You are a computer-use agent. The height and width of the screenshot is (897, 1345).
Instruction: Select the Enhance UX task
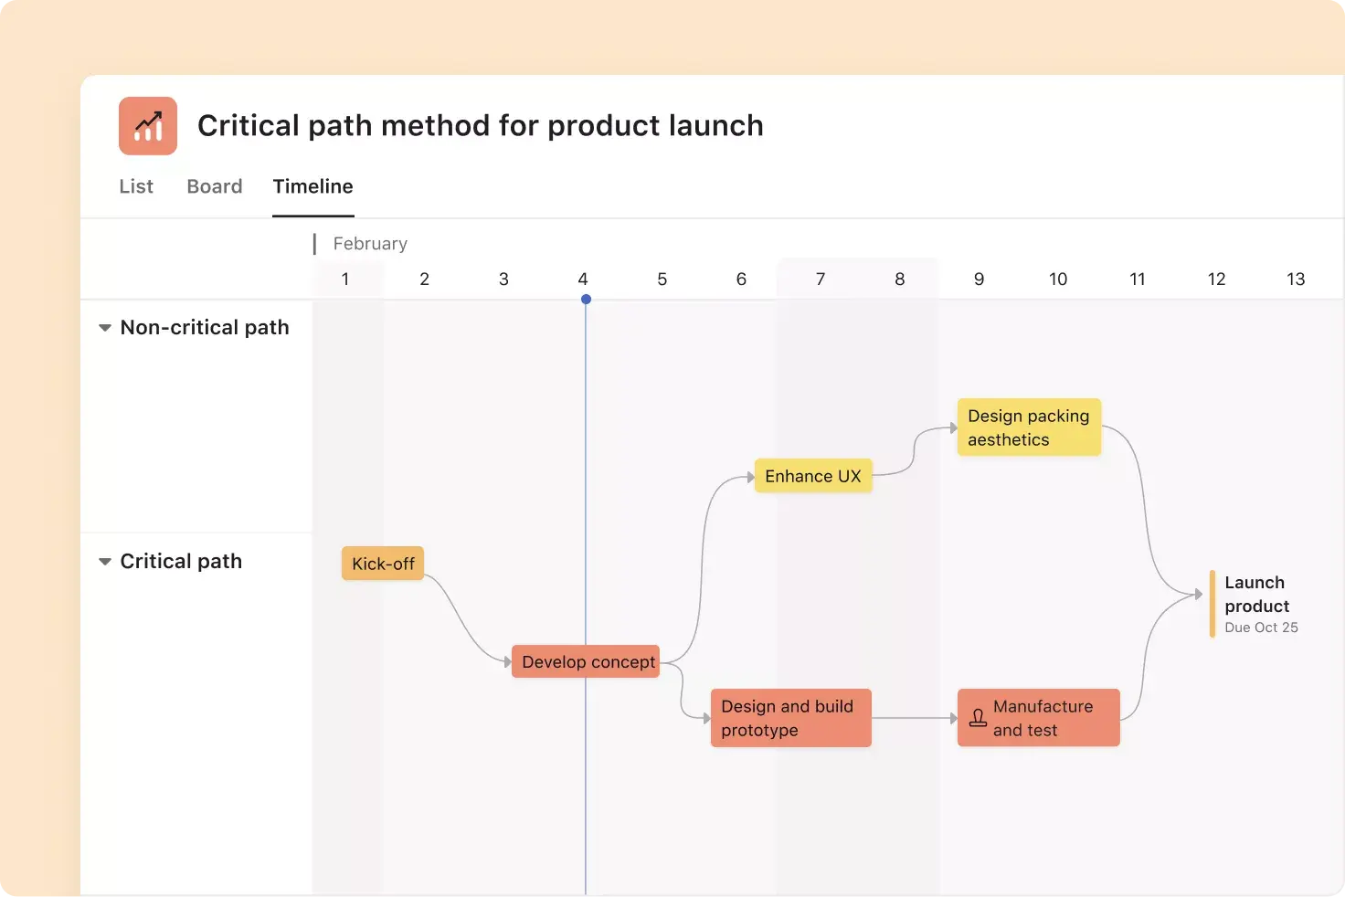pyautogui.click(x=812, y=476)
